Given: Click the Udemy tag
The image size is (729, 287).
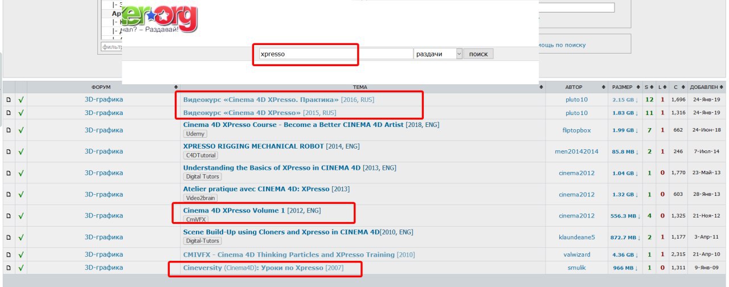Looking at the screenshot, I should (195, 134).
